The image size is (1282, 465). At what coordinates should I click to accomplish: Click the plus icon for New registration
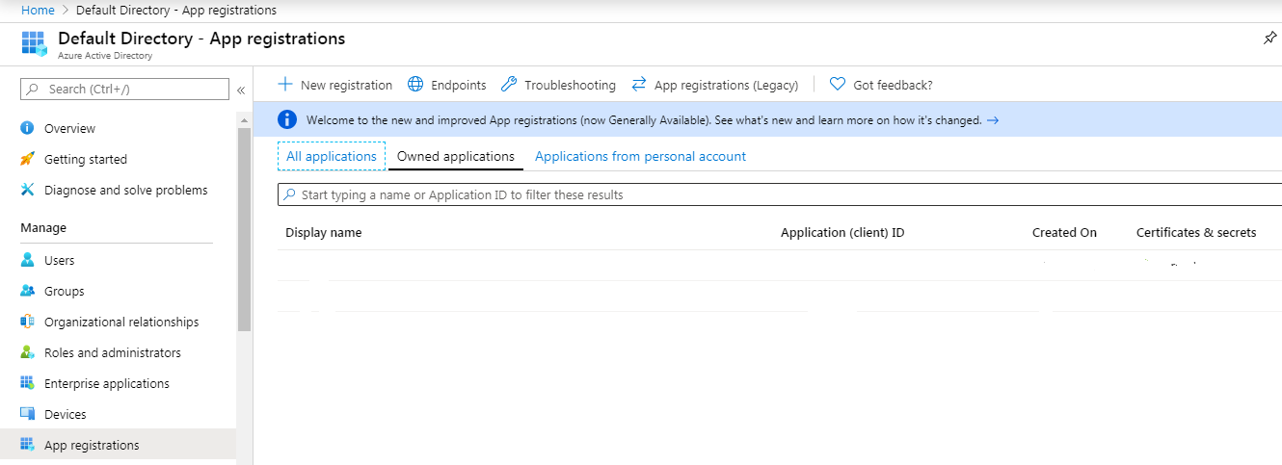[x=285, y=85]
